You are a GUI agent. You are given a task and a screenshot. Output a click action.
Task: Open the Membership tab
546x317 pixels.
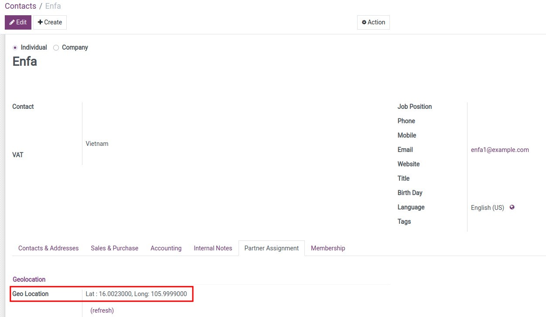(328, 248)
